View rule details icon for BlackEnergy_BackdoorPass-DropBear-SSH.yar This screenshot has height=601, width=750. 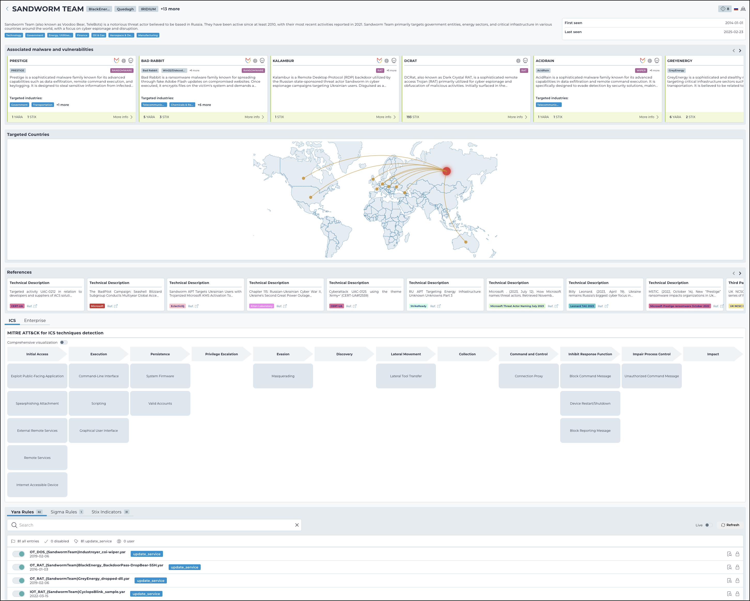coord(729,567)
